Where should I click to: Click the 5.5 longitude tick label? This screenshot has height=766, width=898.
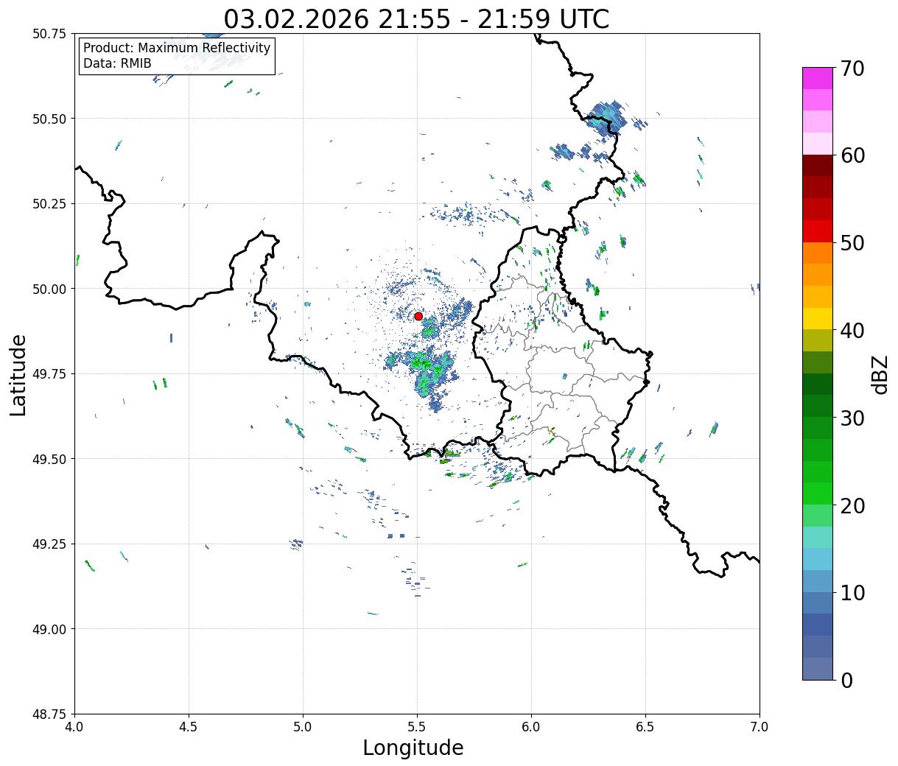pos(417,727)
